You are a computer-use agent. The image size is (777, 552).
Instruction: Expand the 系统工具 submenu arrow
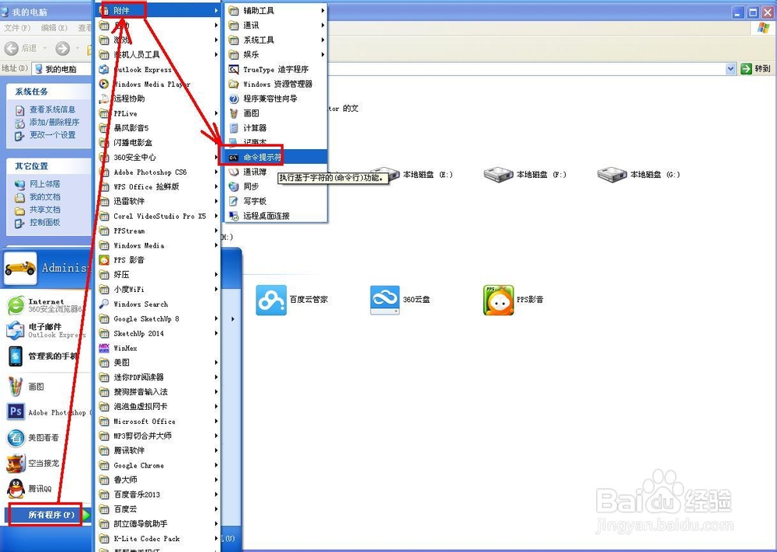(322, 40)
